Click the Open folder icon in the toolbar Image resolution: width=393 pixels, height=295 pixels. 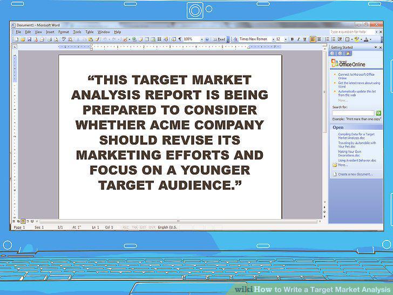coord(23,39)
